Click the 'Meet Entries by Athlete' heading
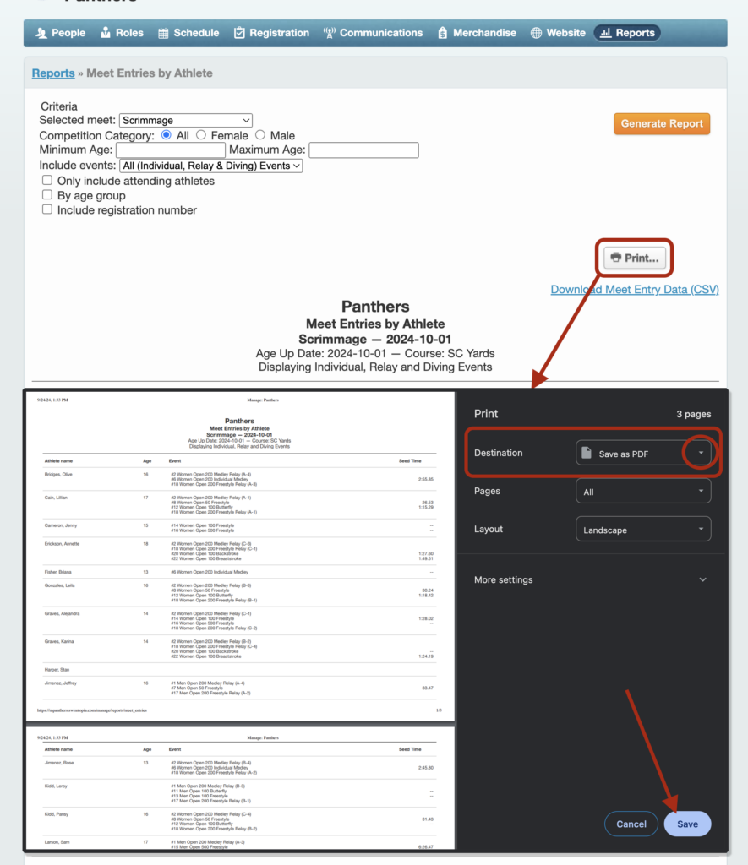This screenshot has height=865, width=748. click(374, 324)
